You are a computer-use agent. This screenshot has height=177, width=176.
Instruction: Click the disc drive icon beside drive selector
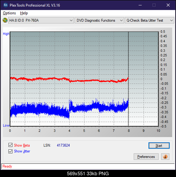coord(5,20)
